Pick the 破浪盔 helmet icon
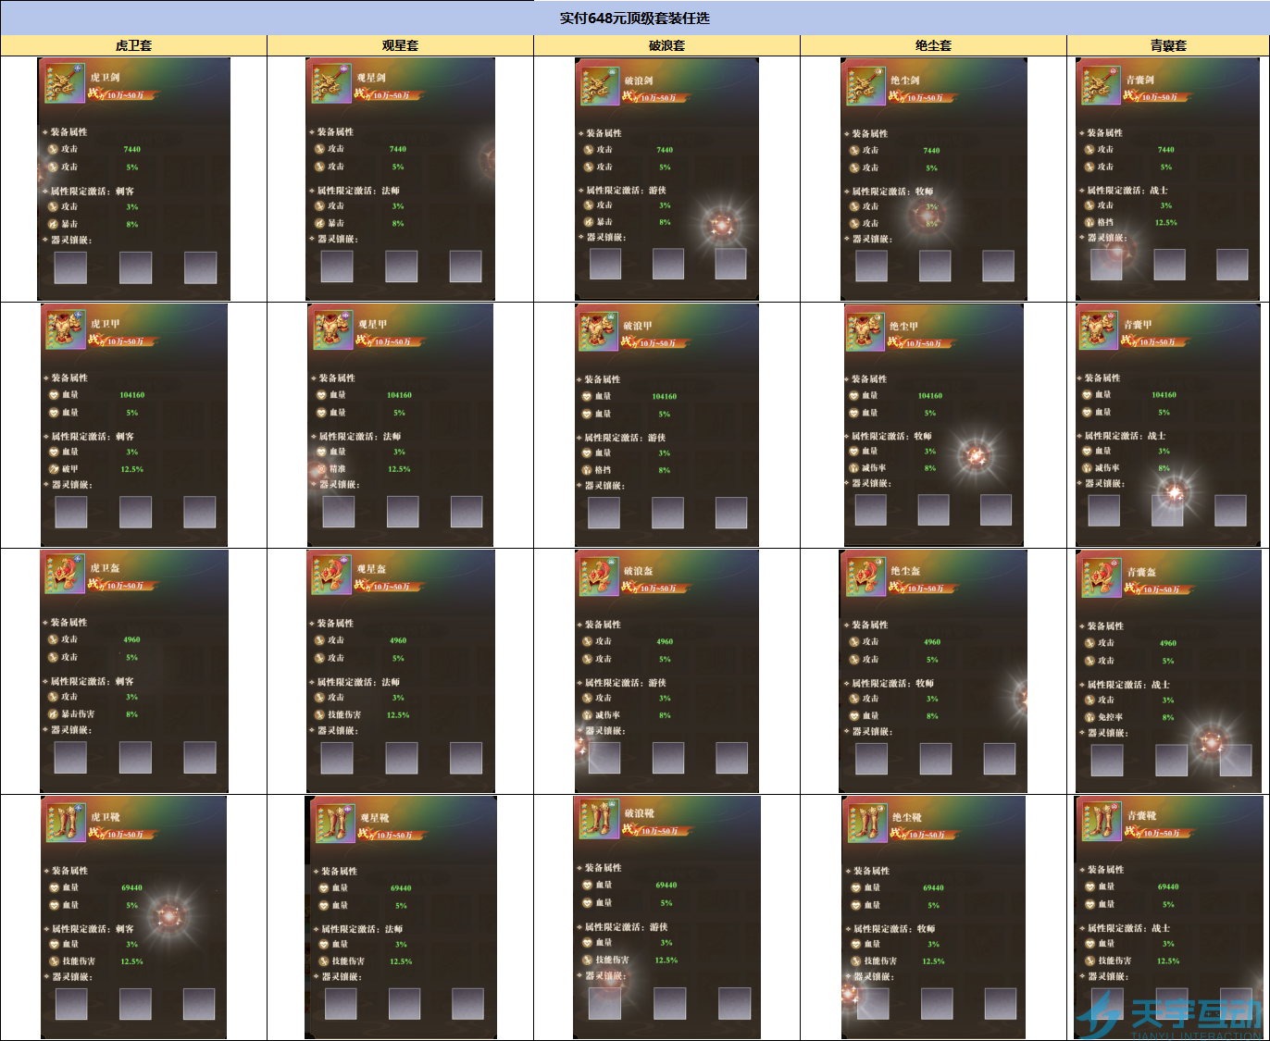The height and width of the screenshot is (1041, 1270). (599, 576)
